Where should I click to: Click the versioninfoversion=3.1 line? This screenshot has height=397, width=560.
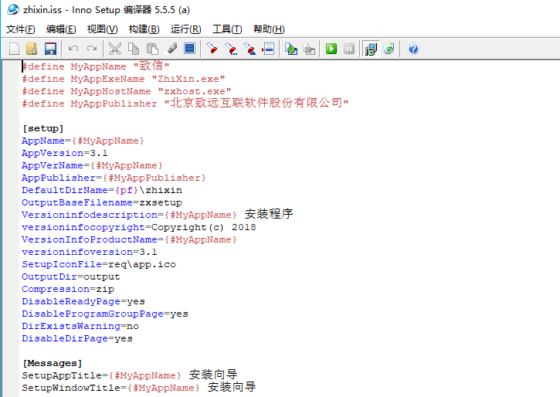(x=90, y=252)
